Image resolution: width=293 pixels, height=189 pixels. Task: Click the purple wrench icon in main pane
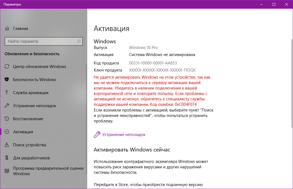(x=97, y=135)
